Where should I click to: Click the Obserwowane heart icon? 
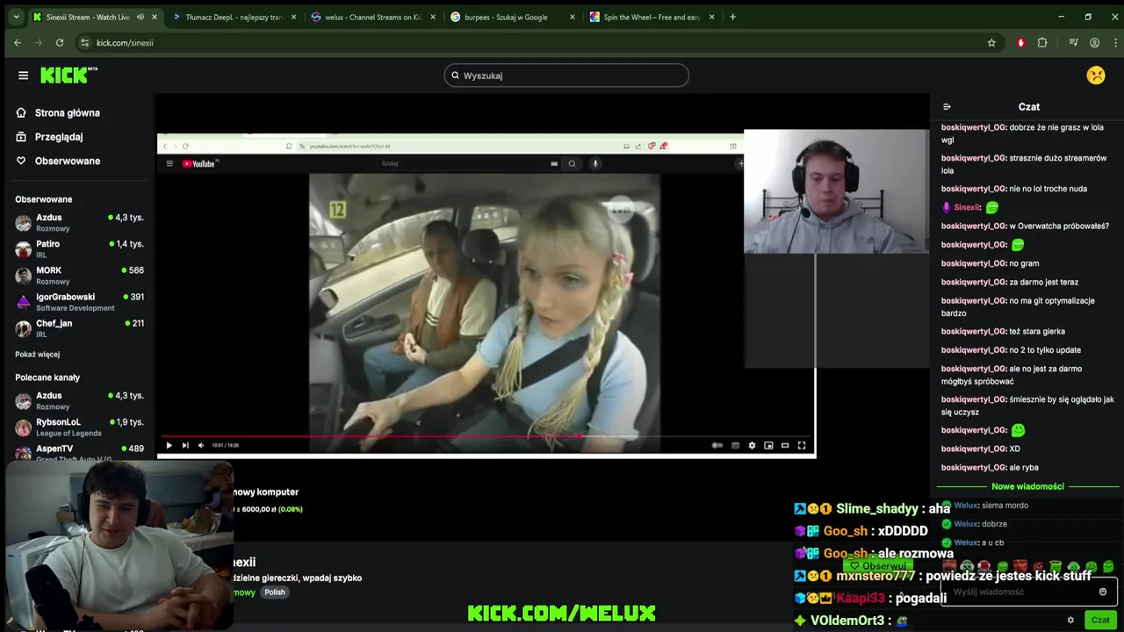[21, 161]
